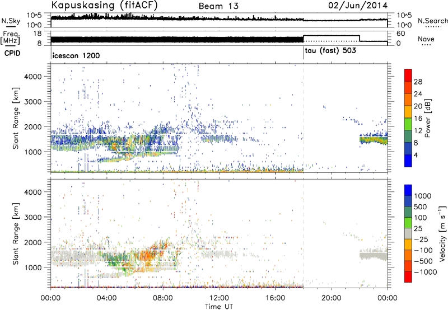Click the 3000 tick in the power panel
The height and width of the screenshot is (310, 448).
coord(33,102)
